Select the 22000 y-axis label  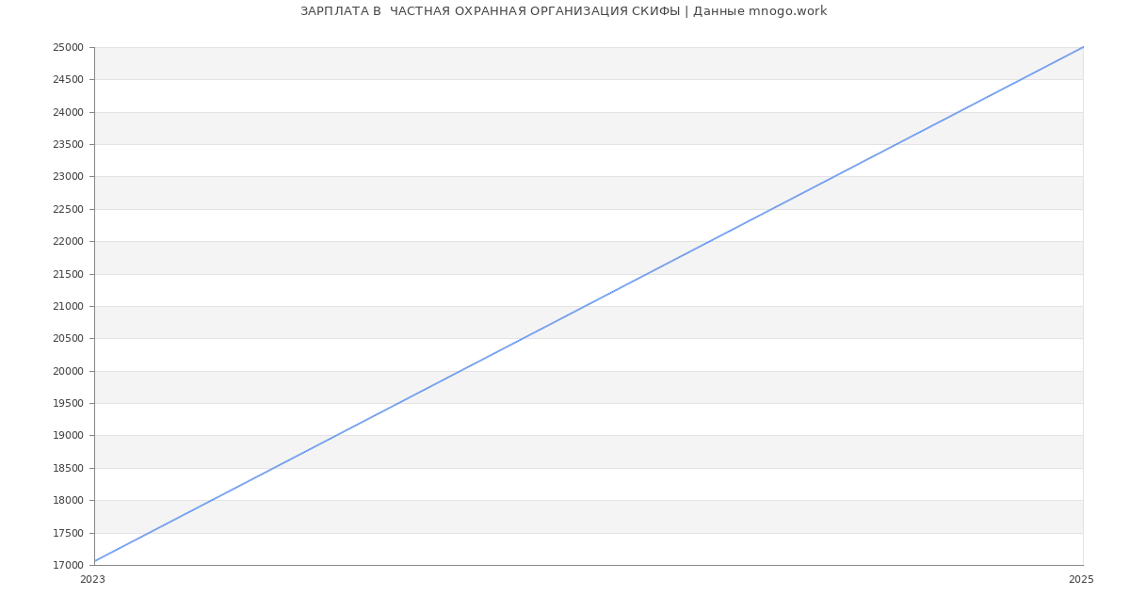68,241
